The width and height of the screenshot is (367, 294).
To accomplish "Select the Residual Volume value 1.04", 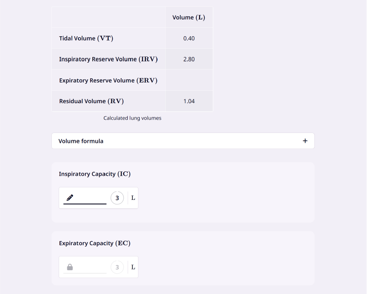I will pyautogui.click(x=189, y=101).
